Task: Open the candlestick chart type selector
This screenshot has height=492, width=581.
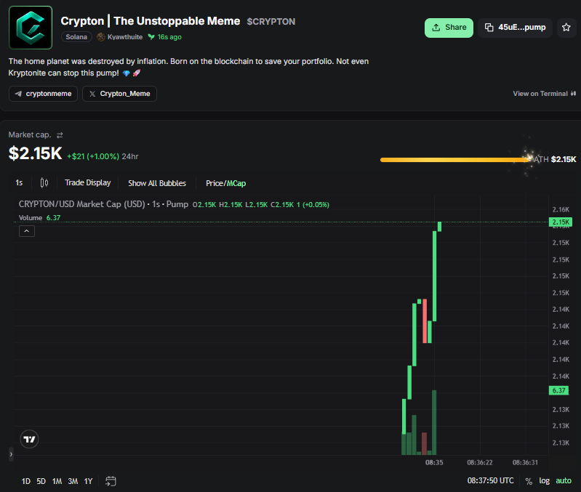Action: click(x=44, y=183)
